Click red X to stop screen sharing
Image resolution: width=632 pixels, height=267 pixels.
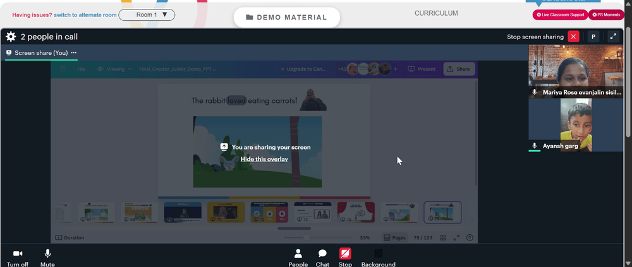click(573, 36)
